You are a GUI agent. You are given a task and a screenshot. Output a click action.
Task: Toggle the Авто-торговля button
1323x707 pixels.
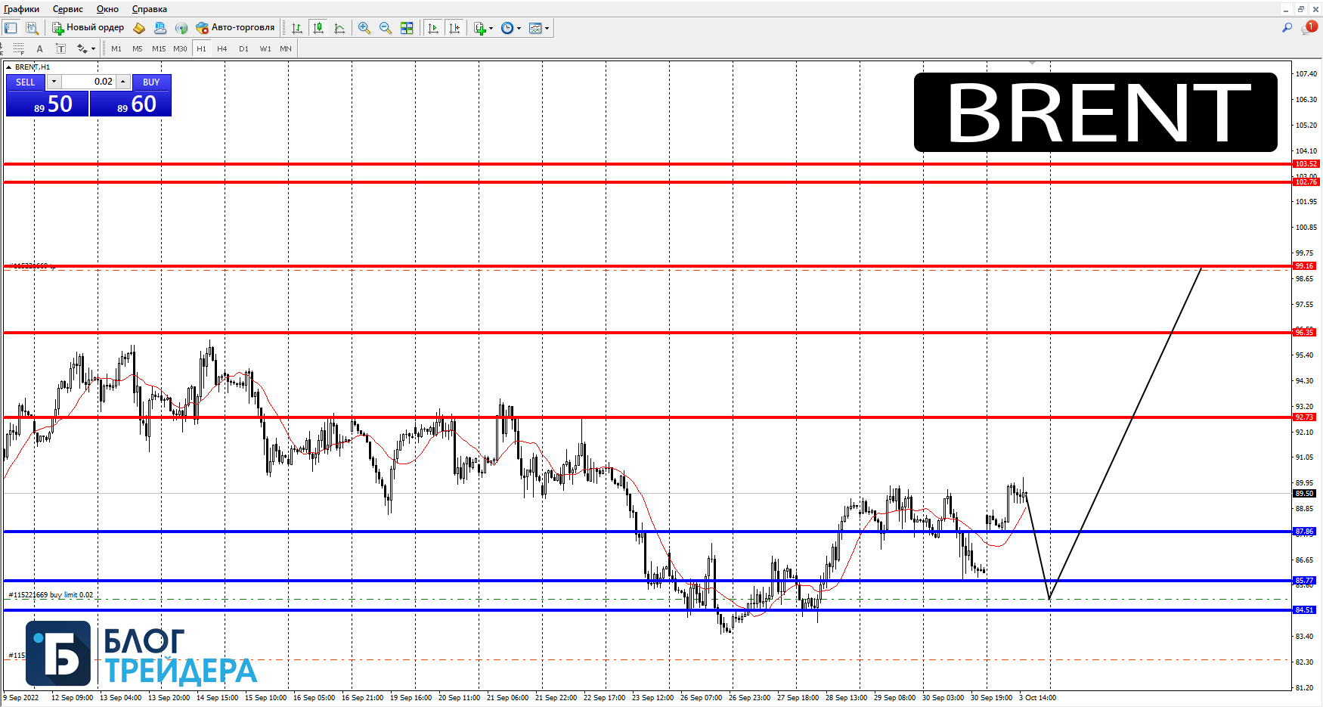point(235,28)
